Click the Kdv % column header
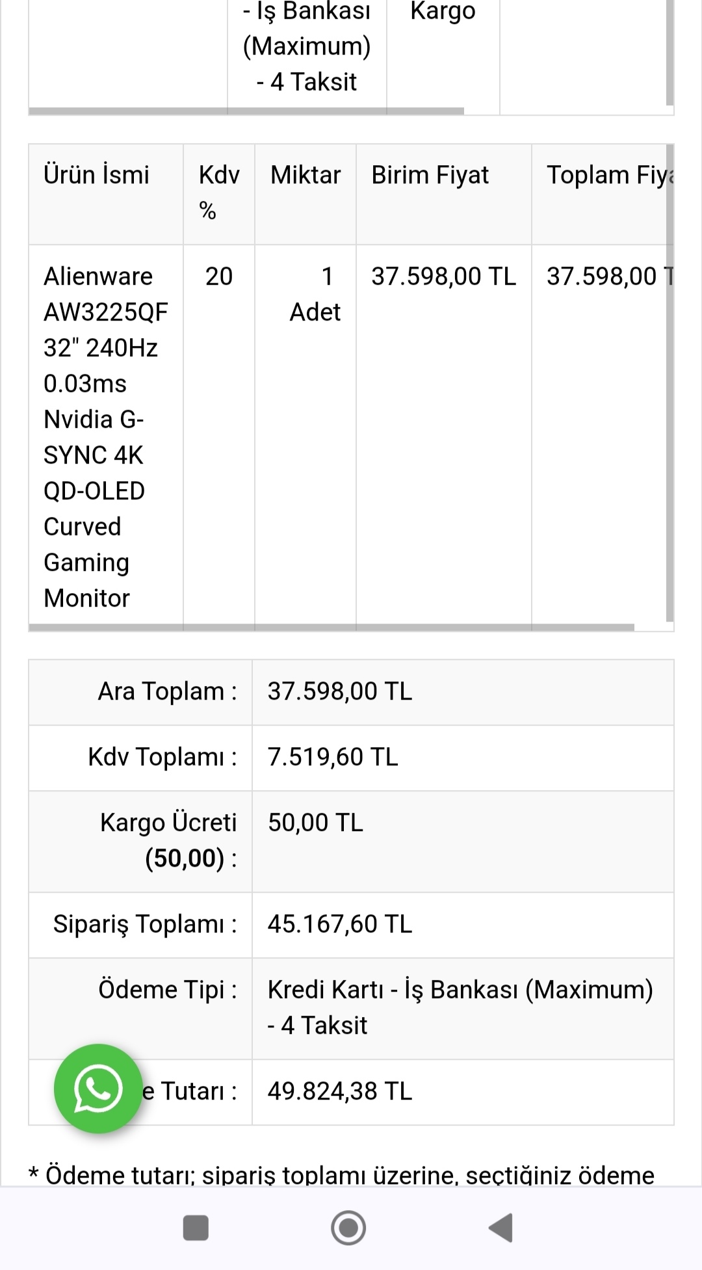Screen dimensions: 702x1270 click(x=219, y=192)
